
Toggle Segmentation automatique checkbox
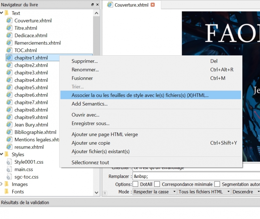[x=217, y=184]
